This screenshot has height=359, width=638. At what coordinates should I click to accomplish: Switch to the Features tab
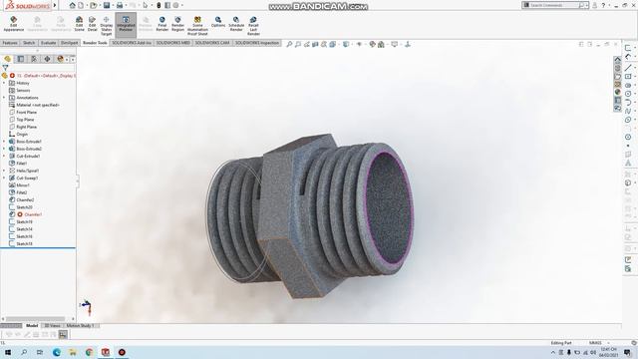(x=10, y=43)
